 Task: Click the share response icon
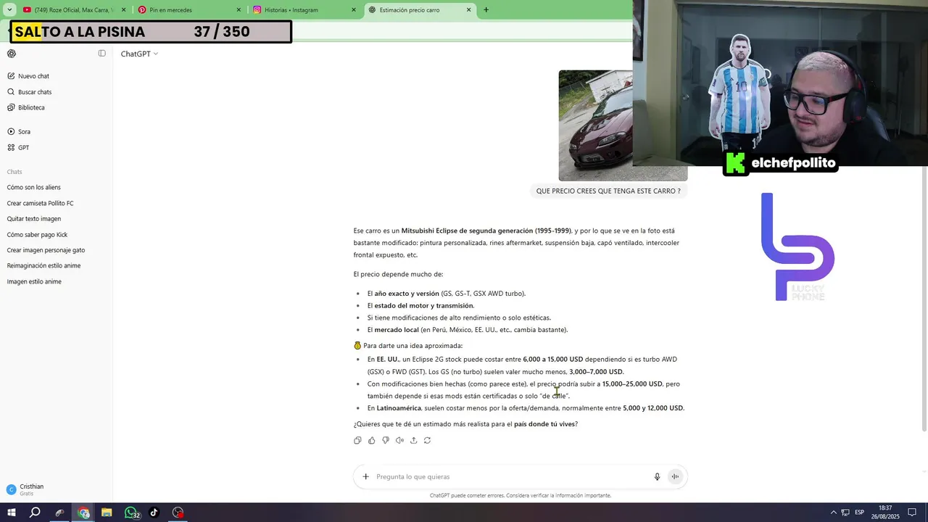[x=413, y=440]
